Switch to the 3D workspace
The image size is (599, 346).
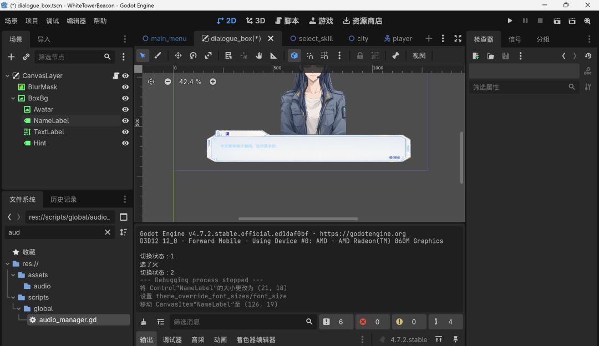coord(256,21)
